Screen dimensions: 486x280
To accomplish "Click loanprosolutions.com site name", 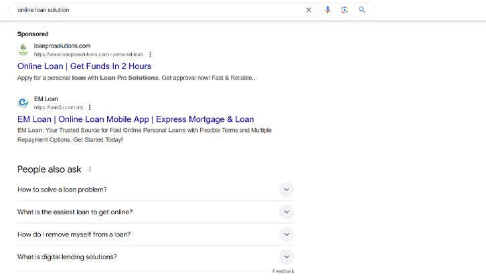I will click(62, 46).
